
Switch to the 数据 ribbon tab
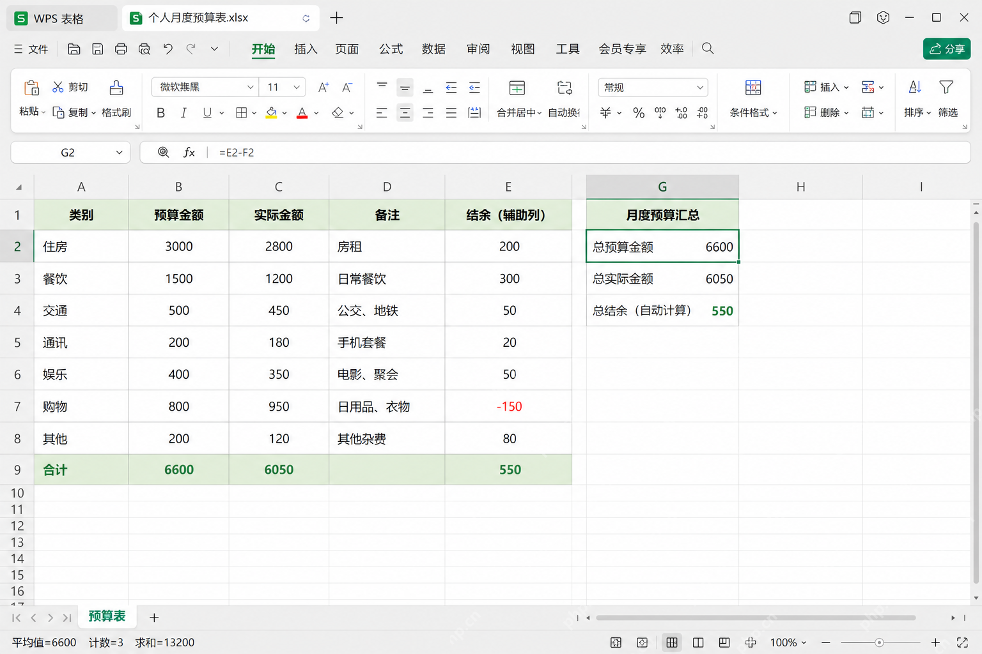point(433,49)
